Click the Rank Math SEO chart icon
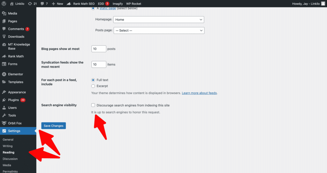327x173 pixels. coord(69,4)
